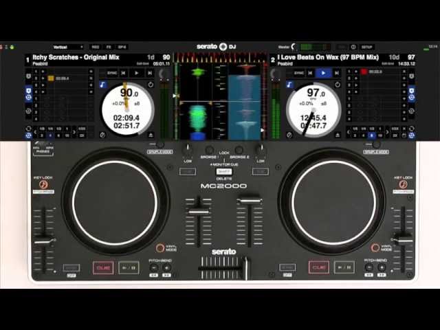Skip to previous track on deck 2

tap(310, 73)
